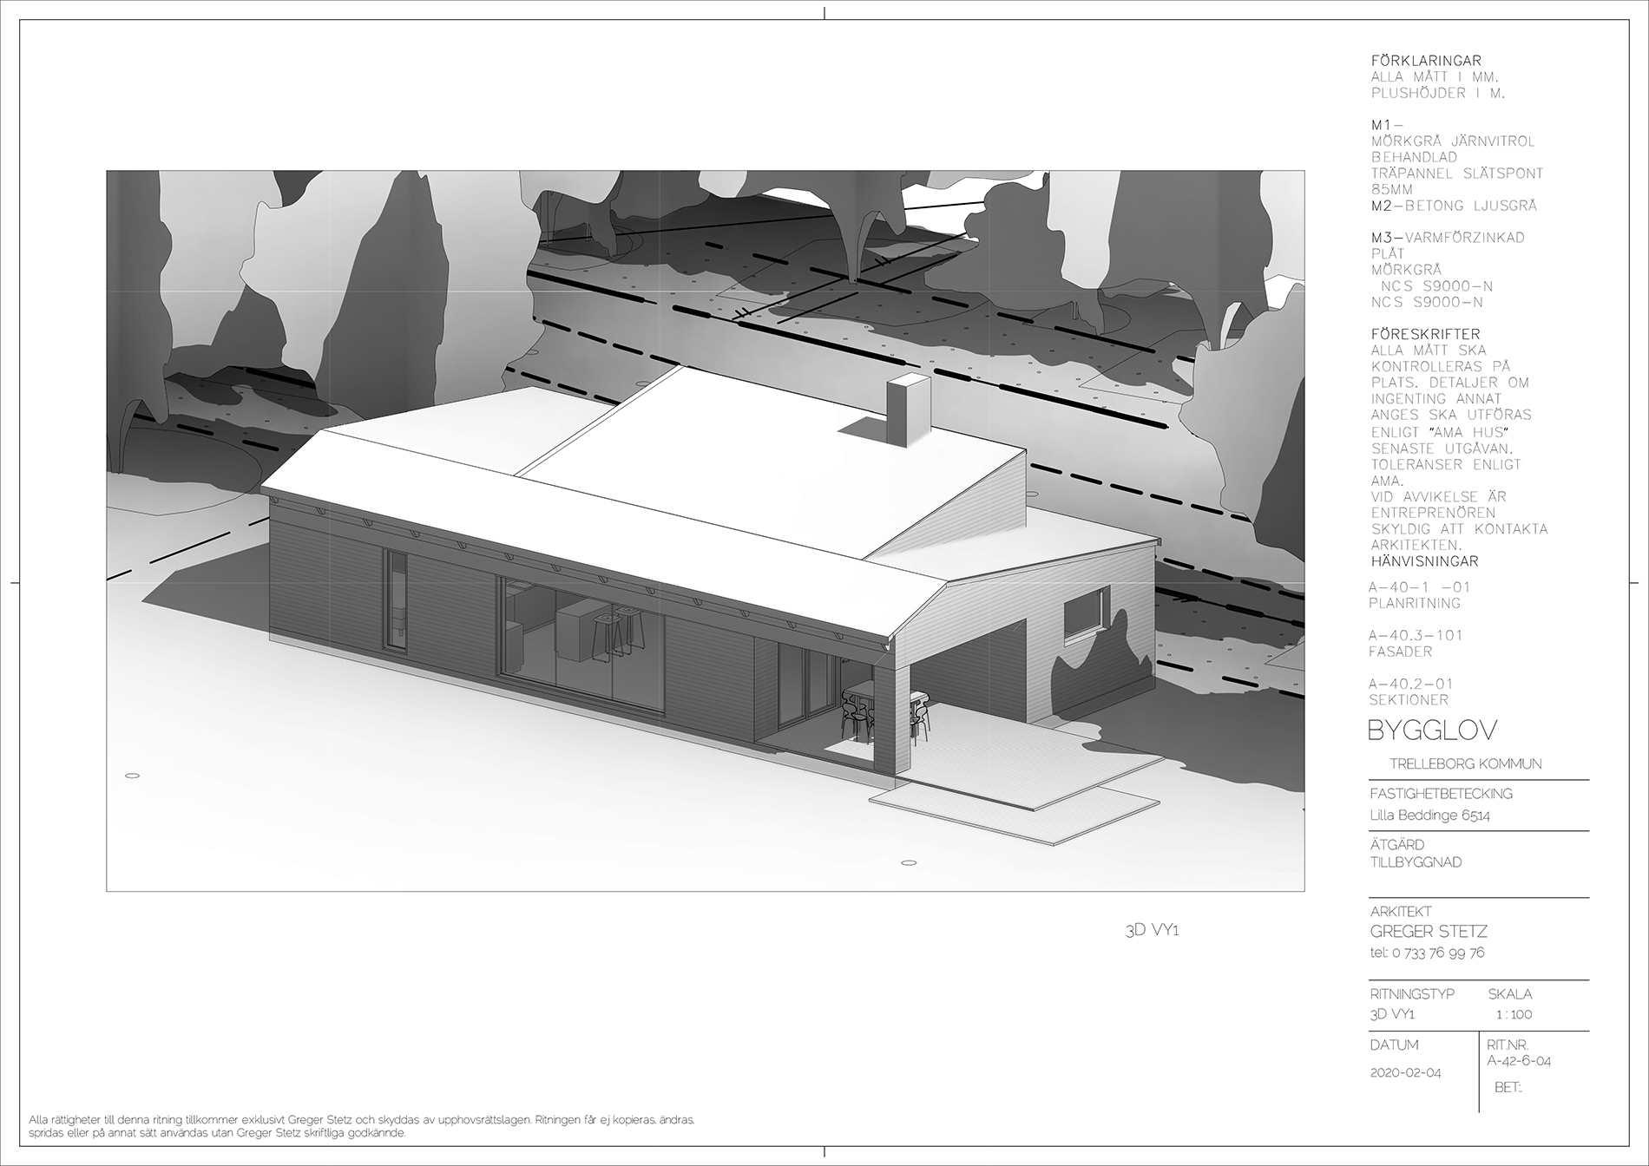Click the Lilla Beddinge property designation
1649x1166 pixels.
1429,816
